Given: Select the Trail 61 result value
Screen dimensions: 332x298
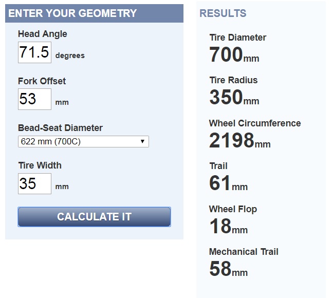Looking at the screenshot, I should click(219, 183).
